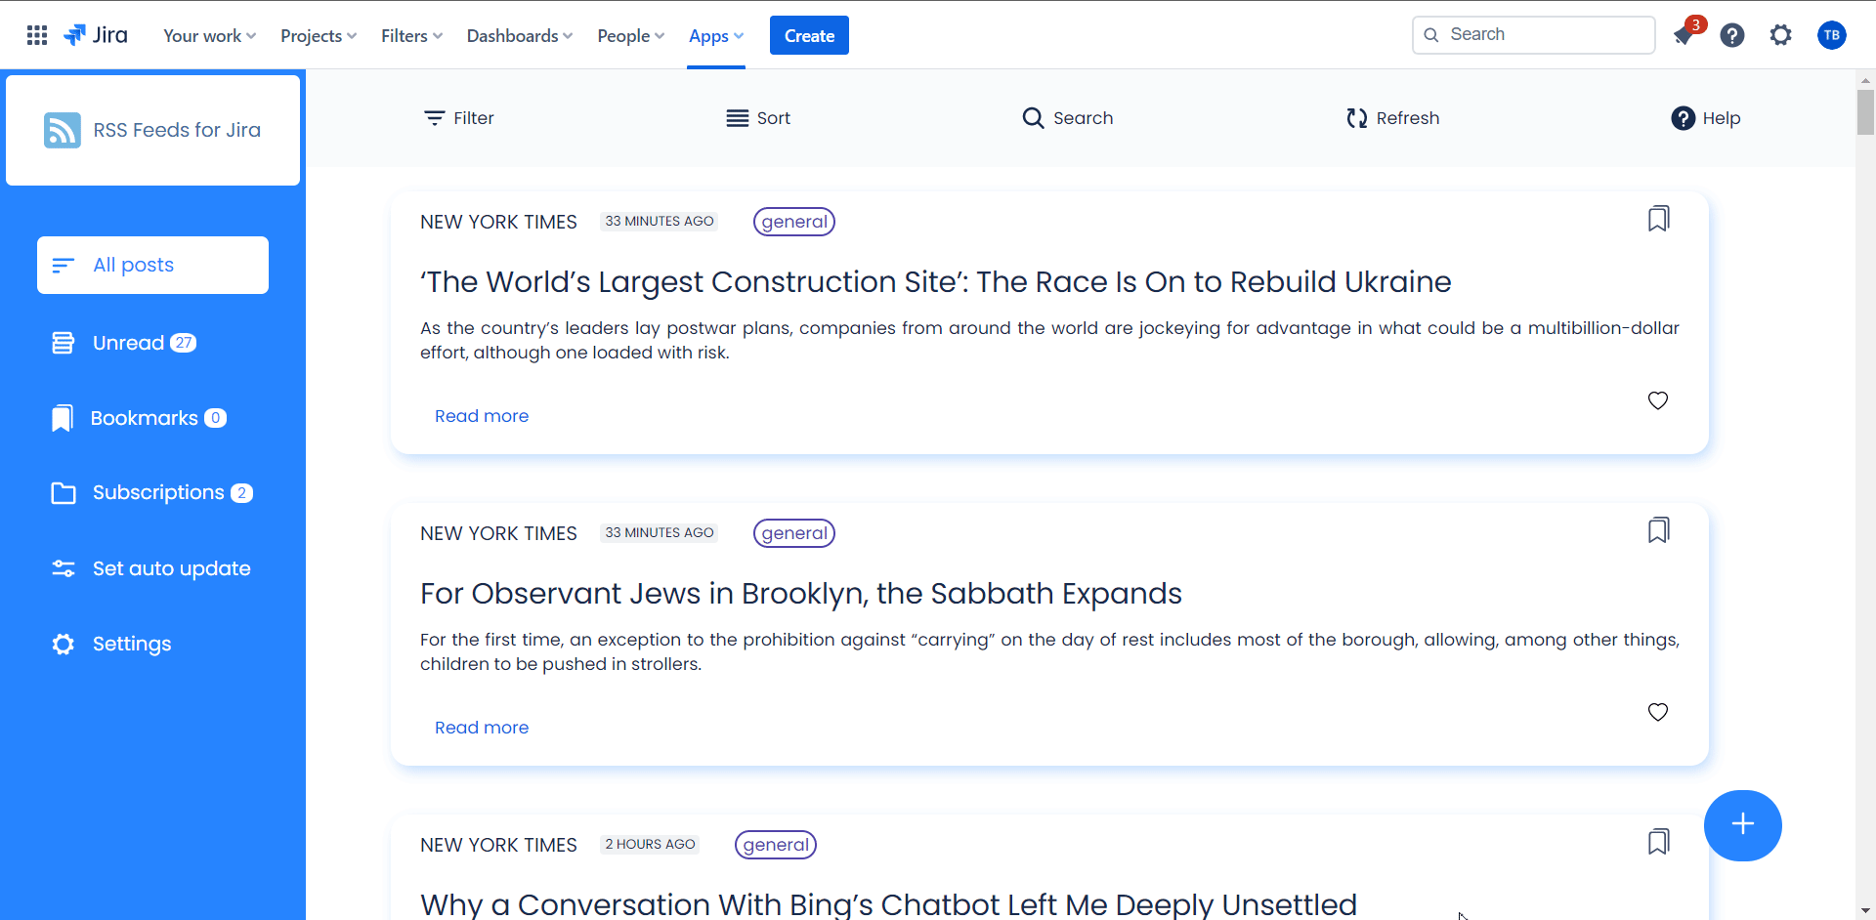Open Jira help question mark icon
This screenshot has width=1876, height=920.
[x=1732, y=35]
